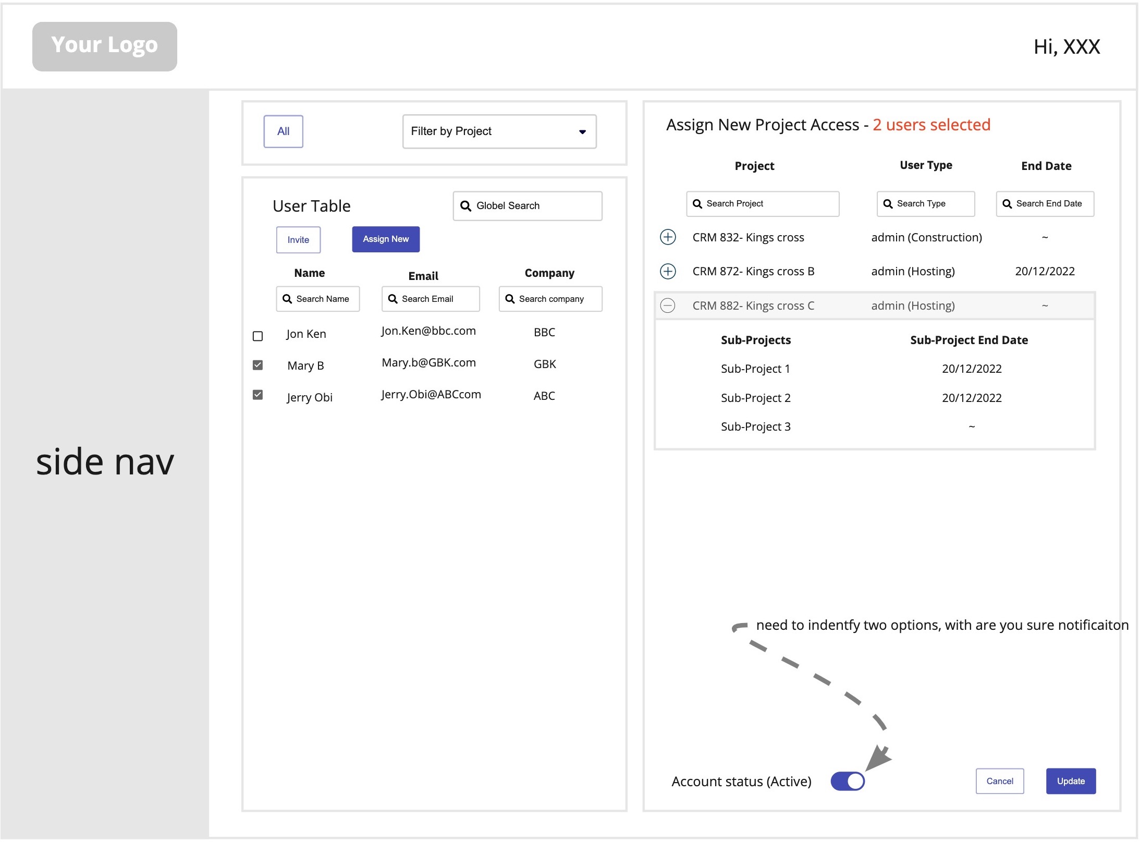Viewport: 1140px width, 842px height.
Task: Toggle the Account status switch
Action: 847,780
